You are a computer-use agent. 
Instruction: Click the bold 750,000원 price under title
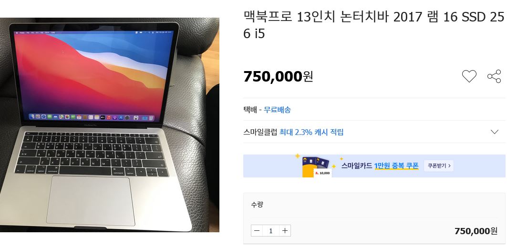278,77
